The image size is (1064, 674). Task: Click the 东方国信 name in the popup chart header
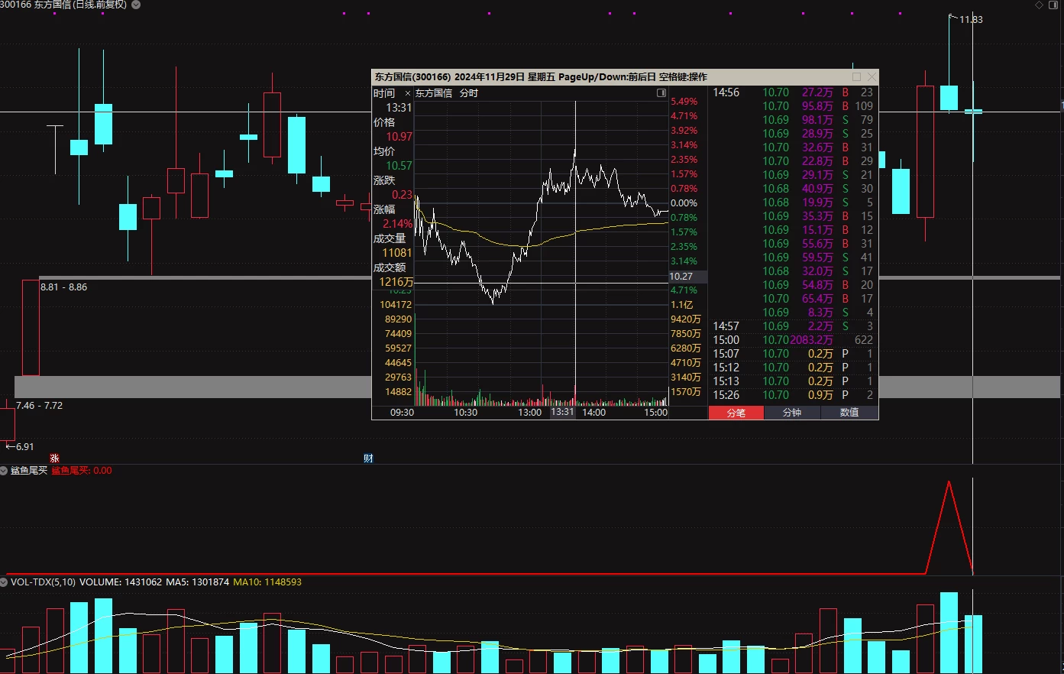(x=434, y=93)
